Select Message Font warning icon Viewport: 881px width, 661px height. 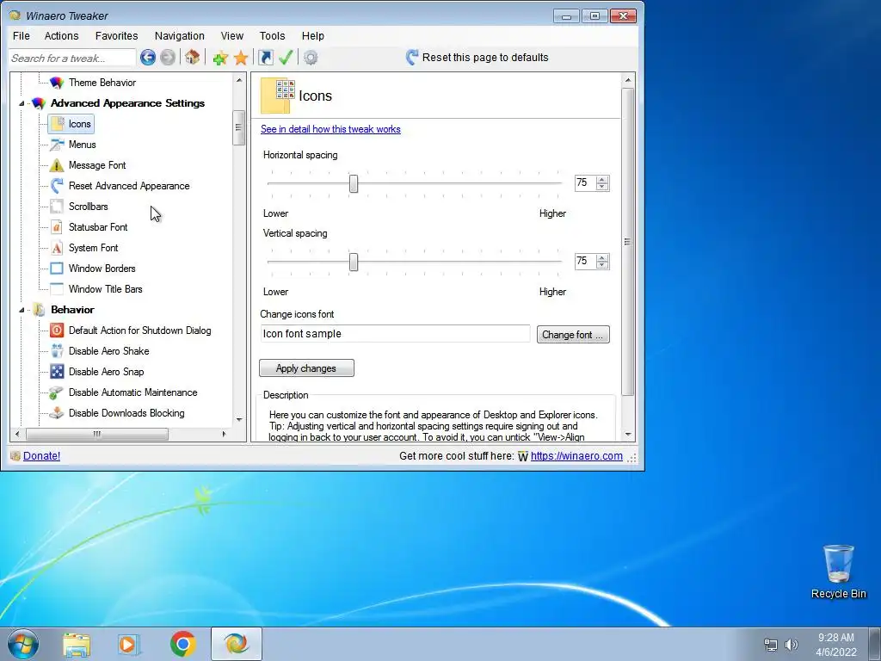click(57, 165)
